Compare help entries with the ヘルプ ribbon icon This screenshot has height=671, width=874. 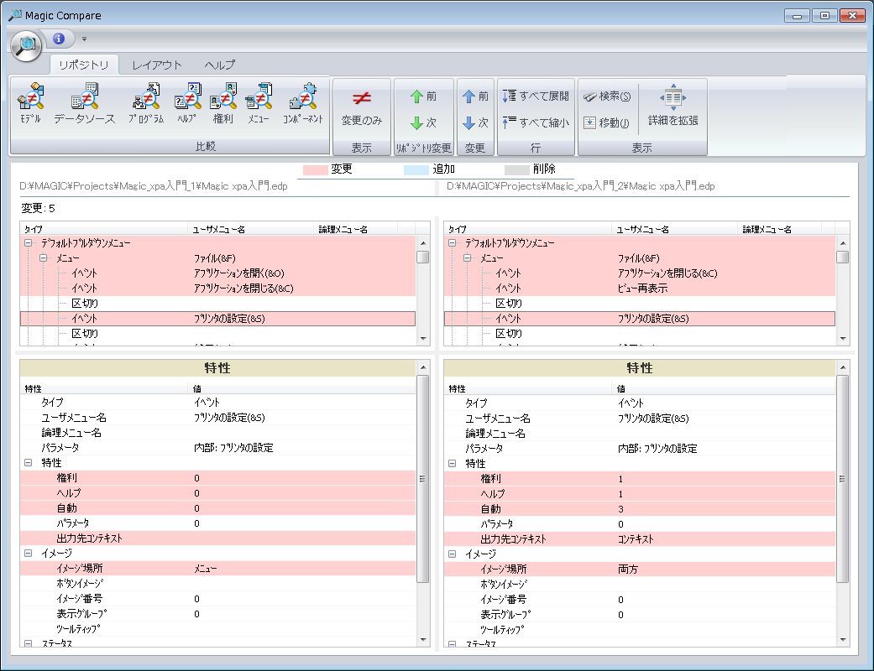pos(187,103)
